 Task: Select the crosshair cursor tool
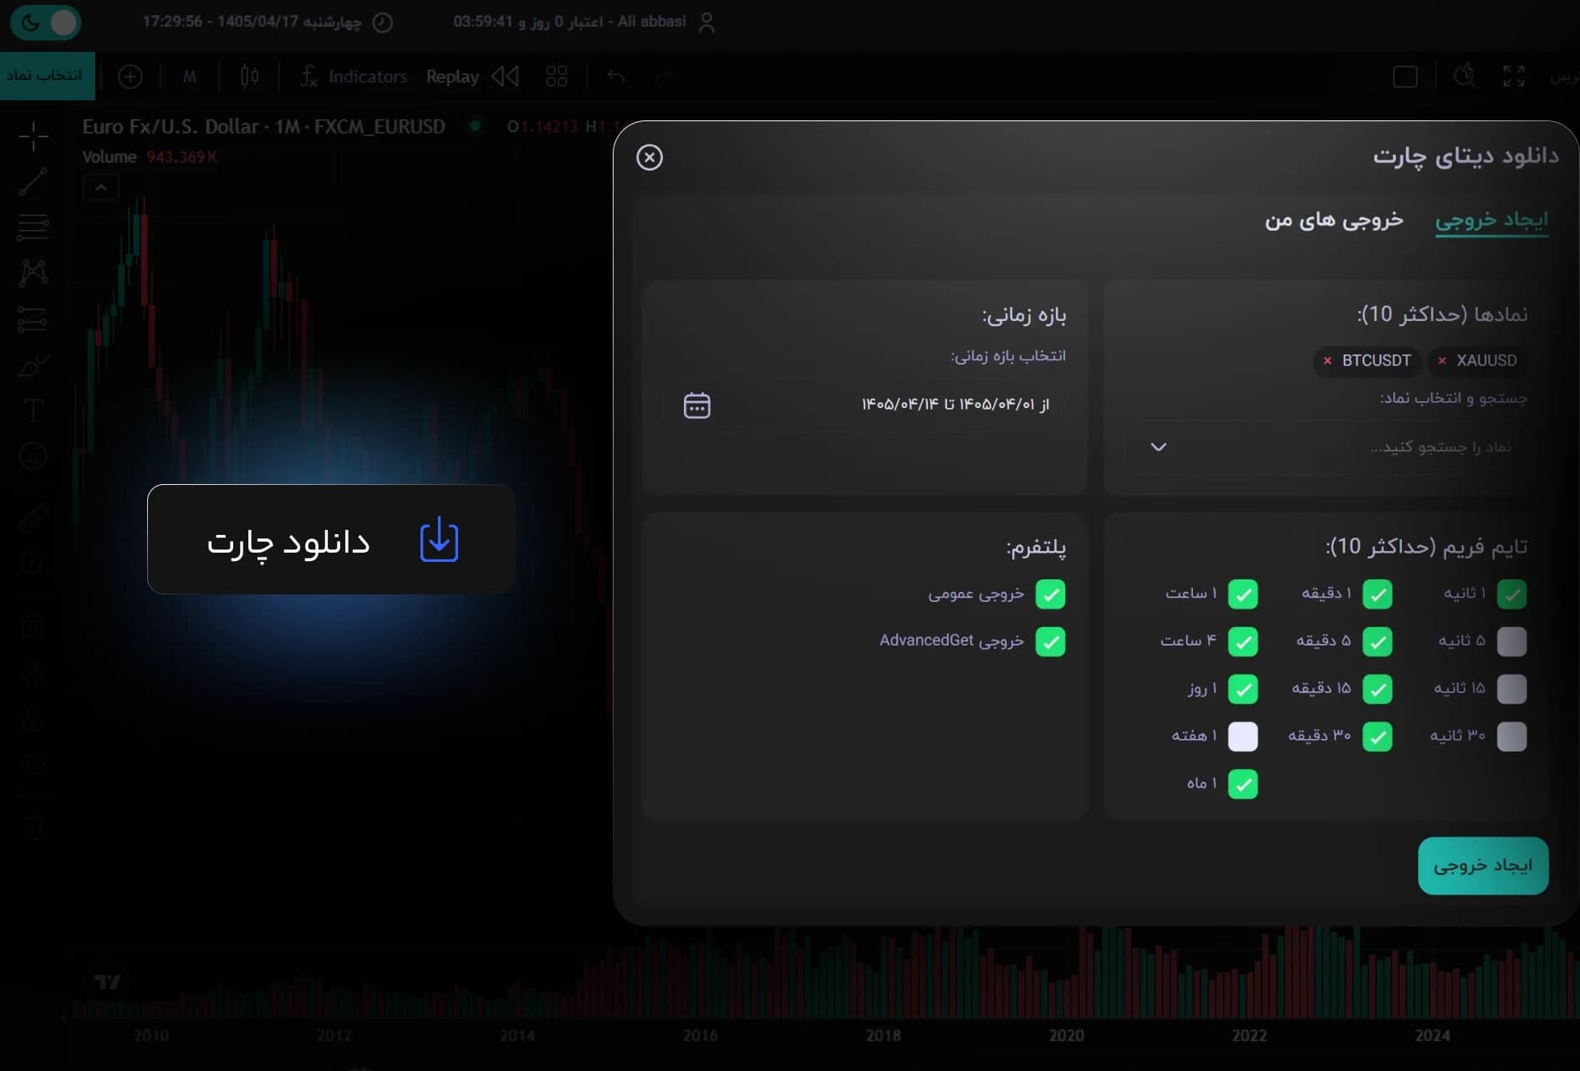click(x=33, y=135)
